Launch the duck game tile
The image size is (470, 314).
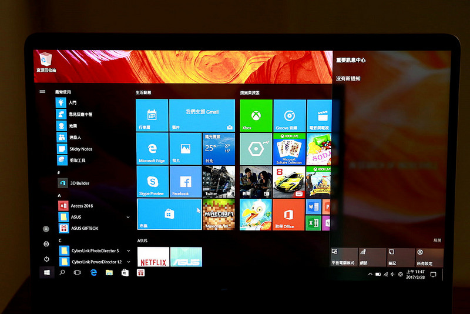coord(256,215)
